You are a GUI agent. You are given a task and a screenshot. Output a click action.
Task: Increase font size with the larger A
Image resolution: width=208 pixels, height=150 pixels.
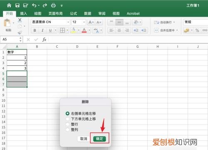point(91,22)
